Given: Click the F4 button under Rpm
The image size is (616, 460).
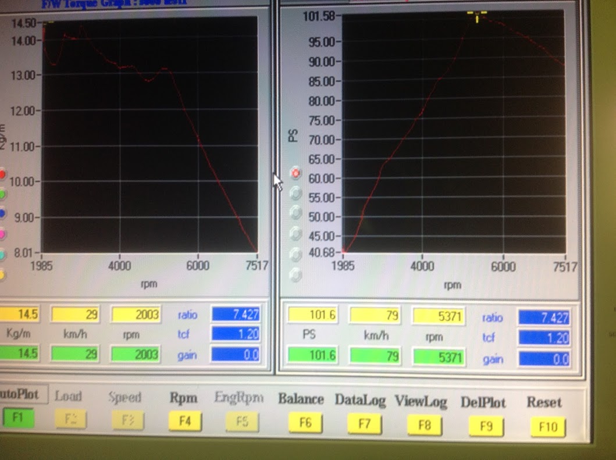Looking at the screenshot, I should click(x=185, y=421).
